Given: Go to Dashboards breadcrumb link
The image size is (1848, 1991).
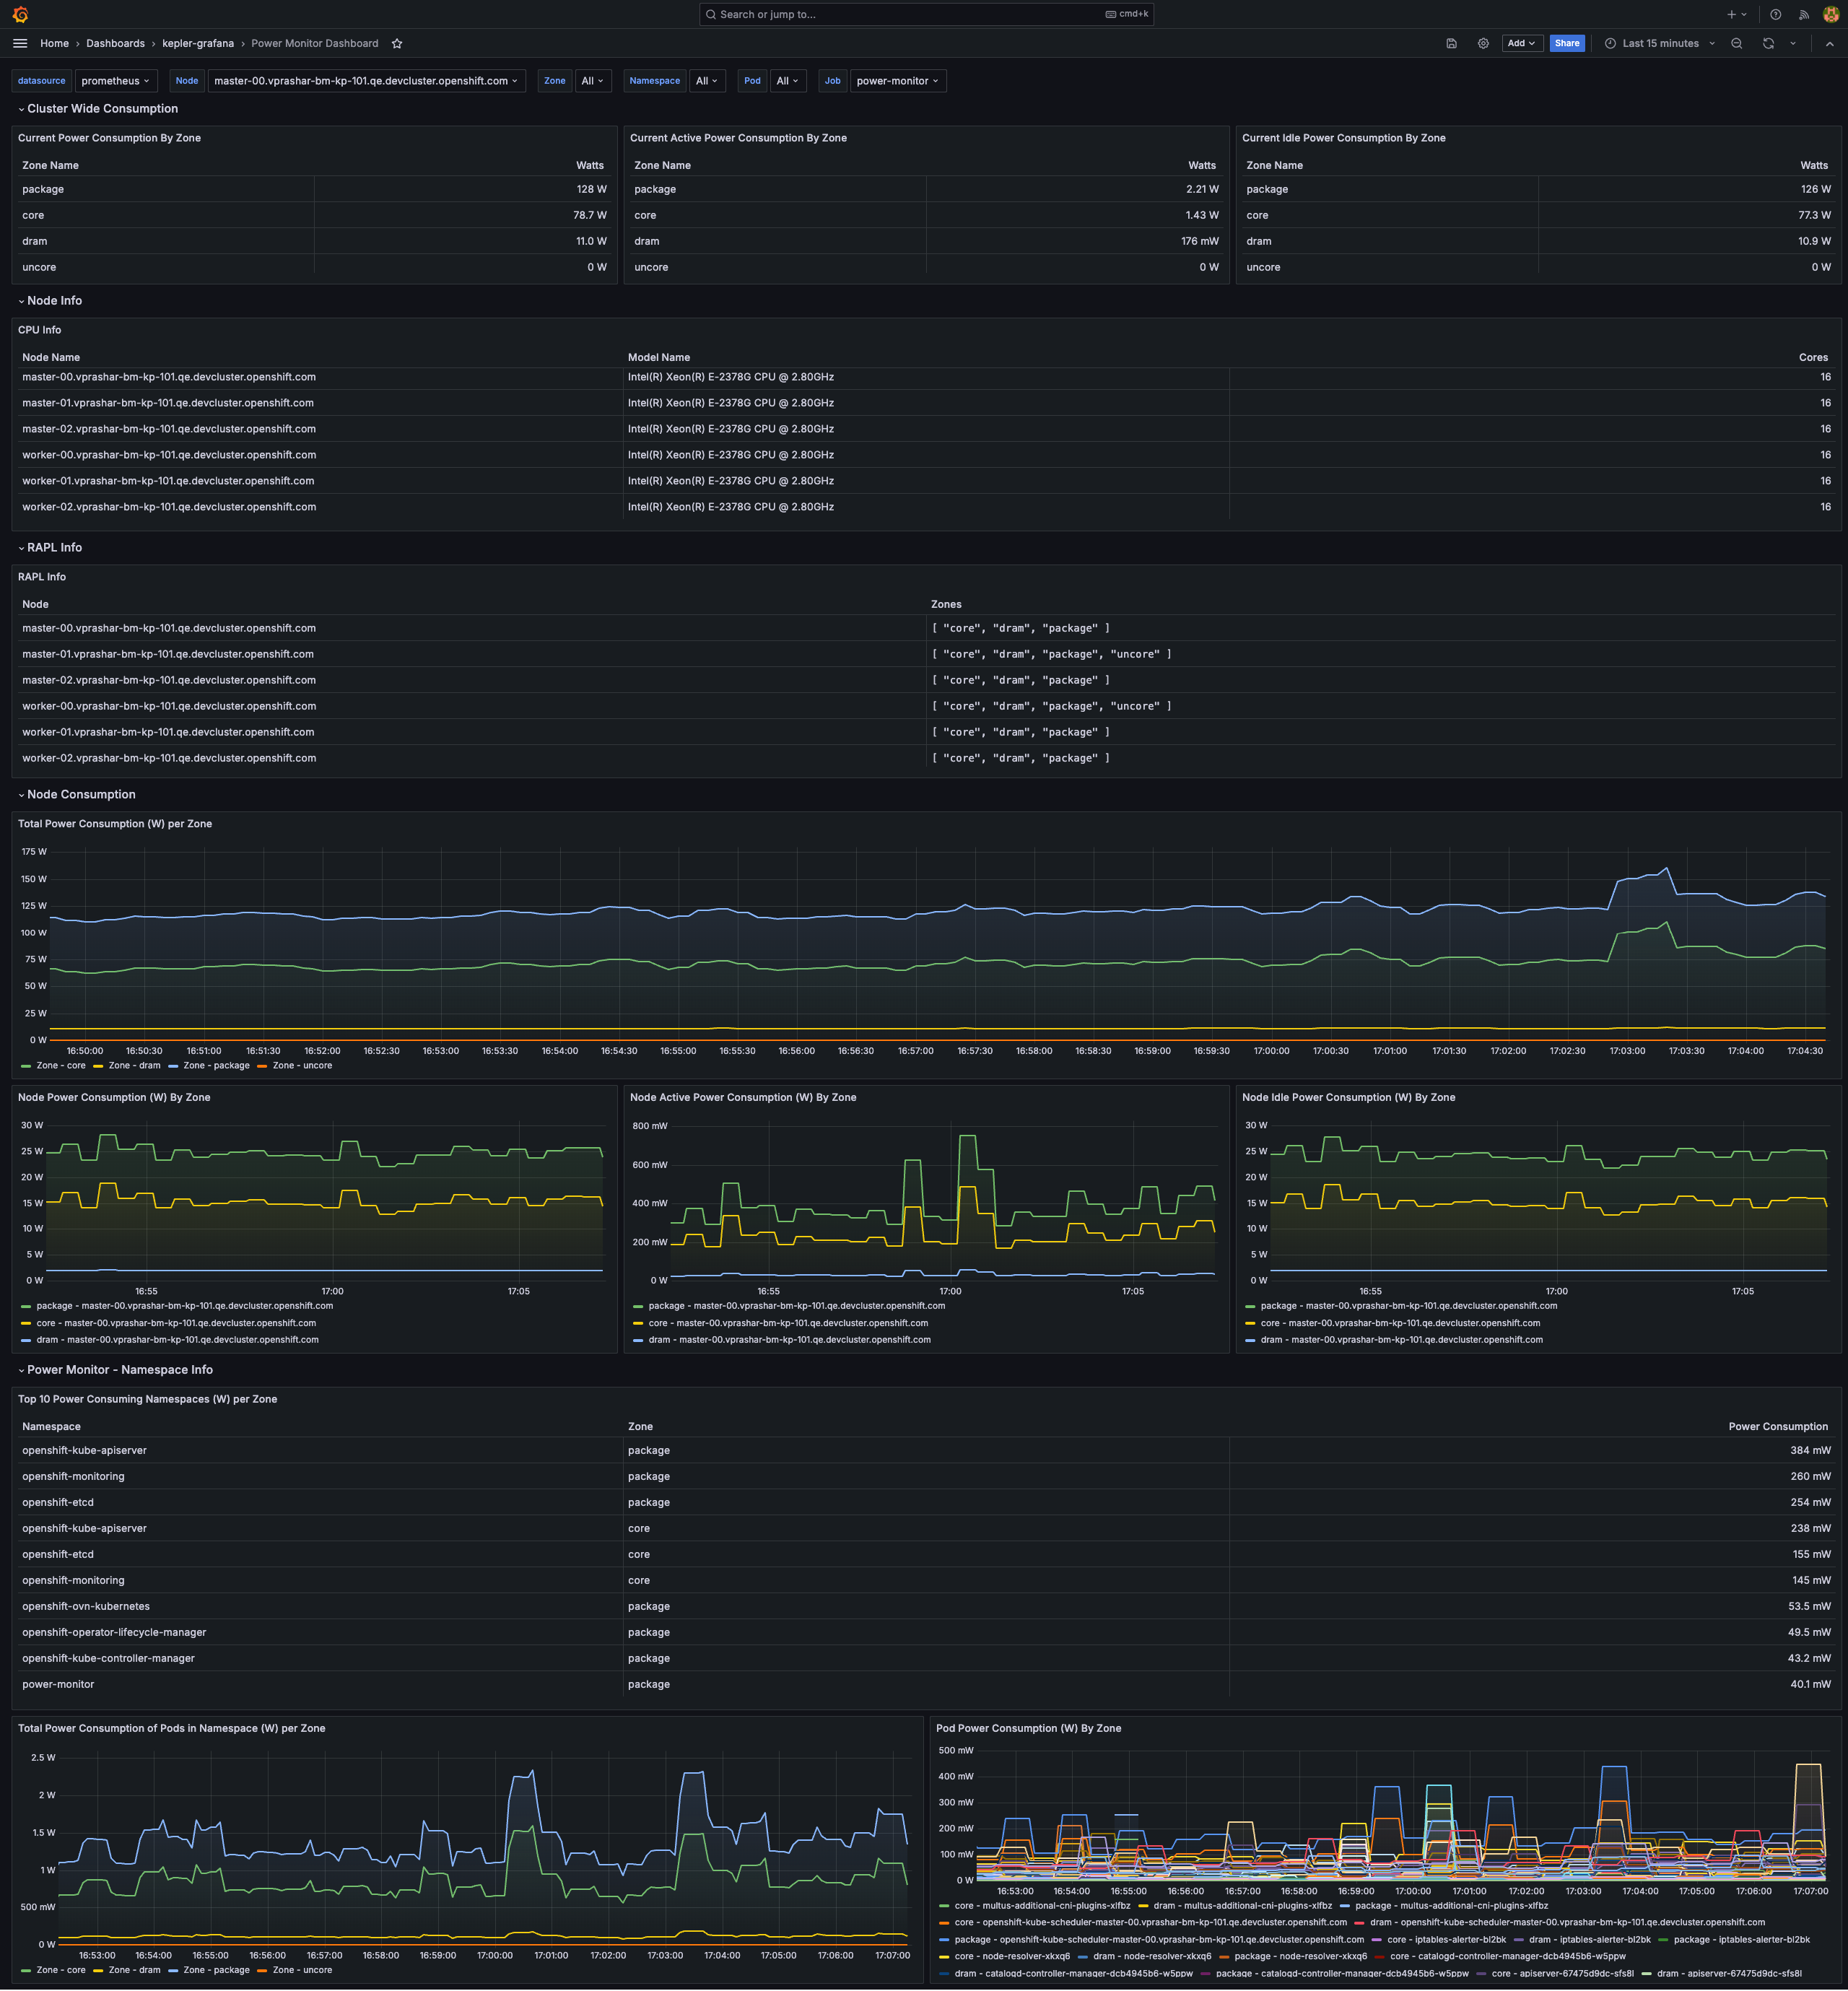Looking at the screenshot, I should (x=115, y=43).
